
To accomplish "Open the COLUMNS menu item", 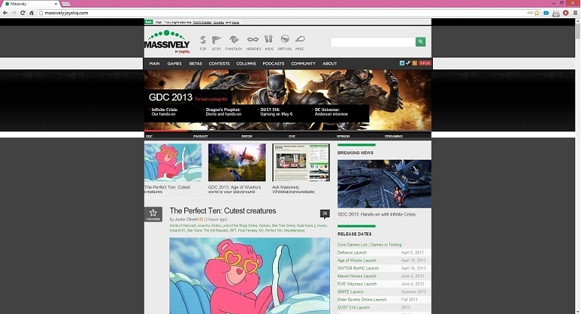I will 246,63.
